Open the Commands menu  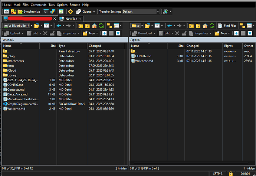pos(38,5)
